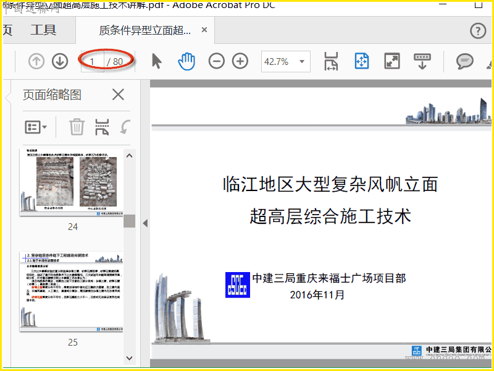Screen dimensions: 494x371
Task: Select page 25 thumbnail
Action: coord(71,292)
